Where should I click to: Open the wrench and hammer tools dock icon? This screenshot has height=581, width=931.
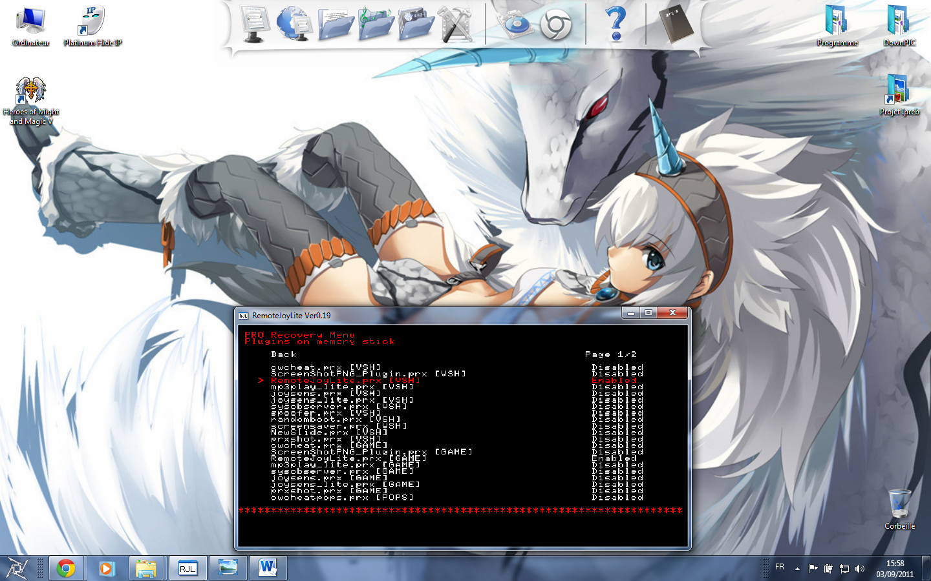pyautogui.click(x=456, y=25)
